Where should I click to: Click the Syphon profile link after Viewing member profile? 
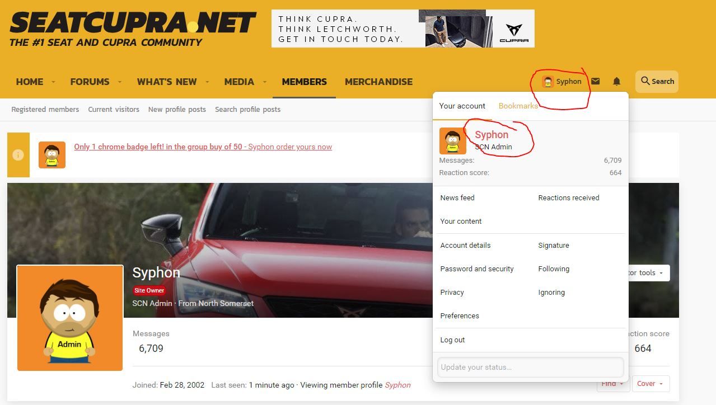[397, 385]
